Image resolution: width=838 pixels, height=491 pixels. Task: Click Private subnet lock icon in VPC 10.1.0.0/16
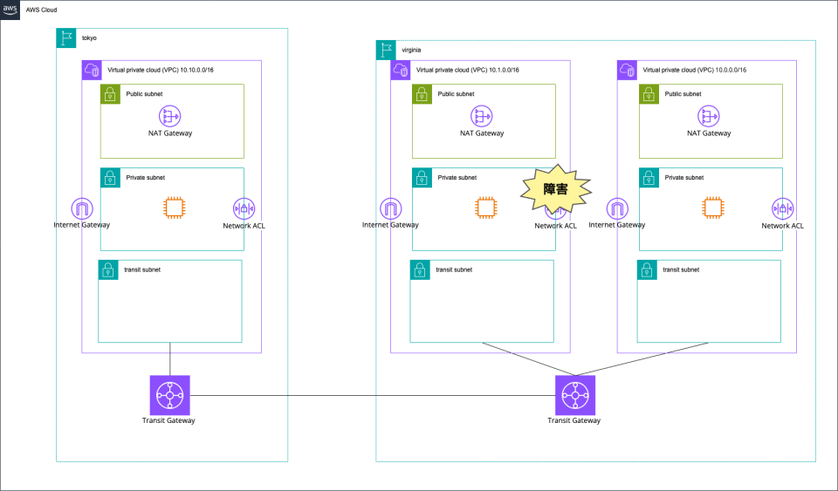tap(422, 178)
